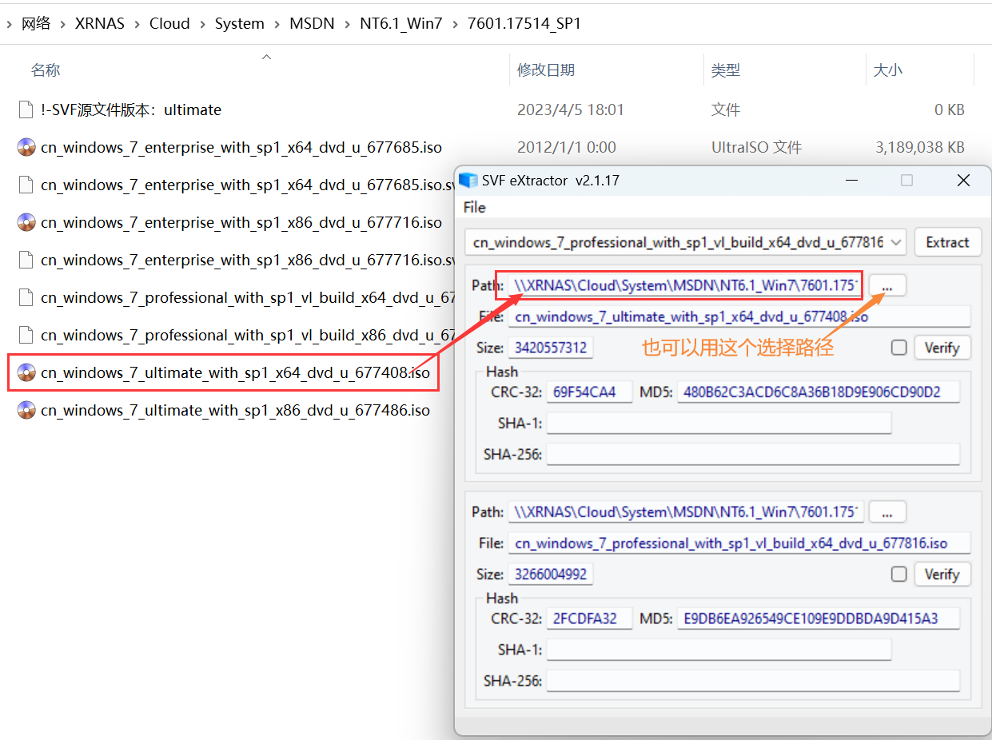Click the enterprise x86 ISO disc icon
Screen dimensions: 992x740
coord(26,222)
